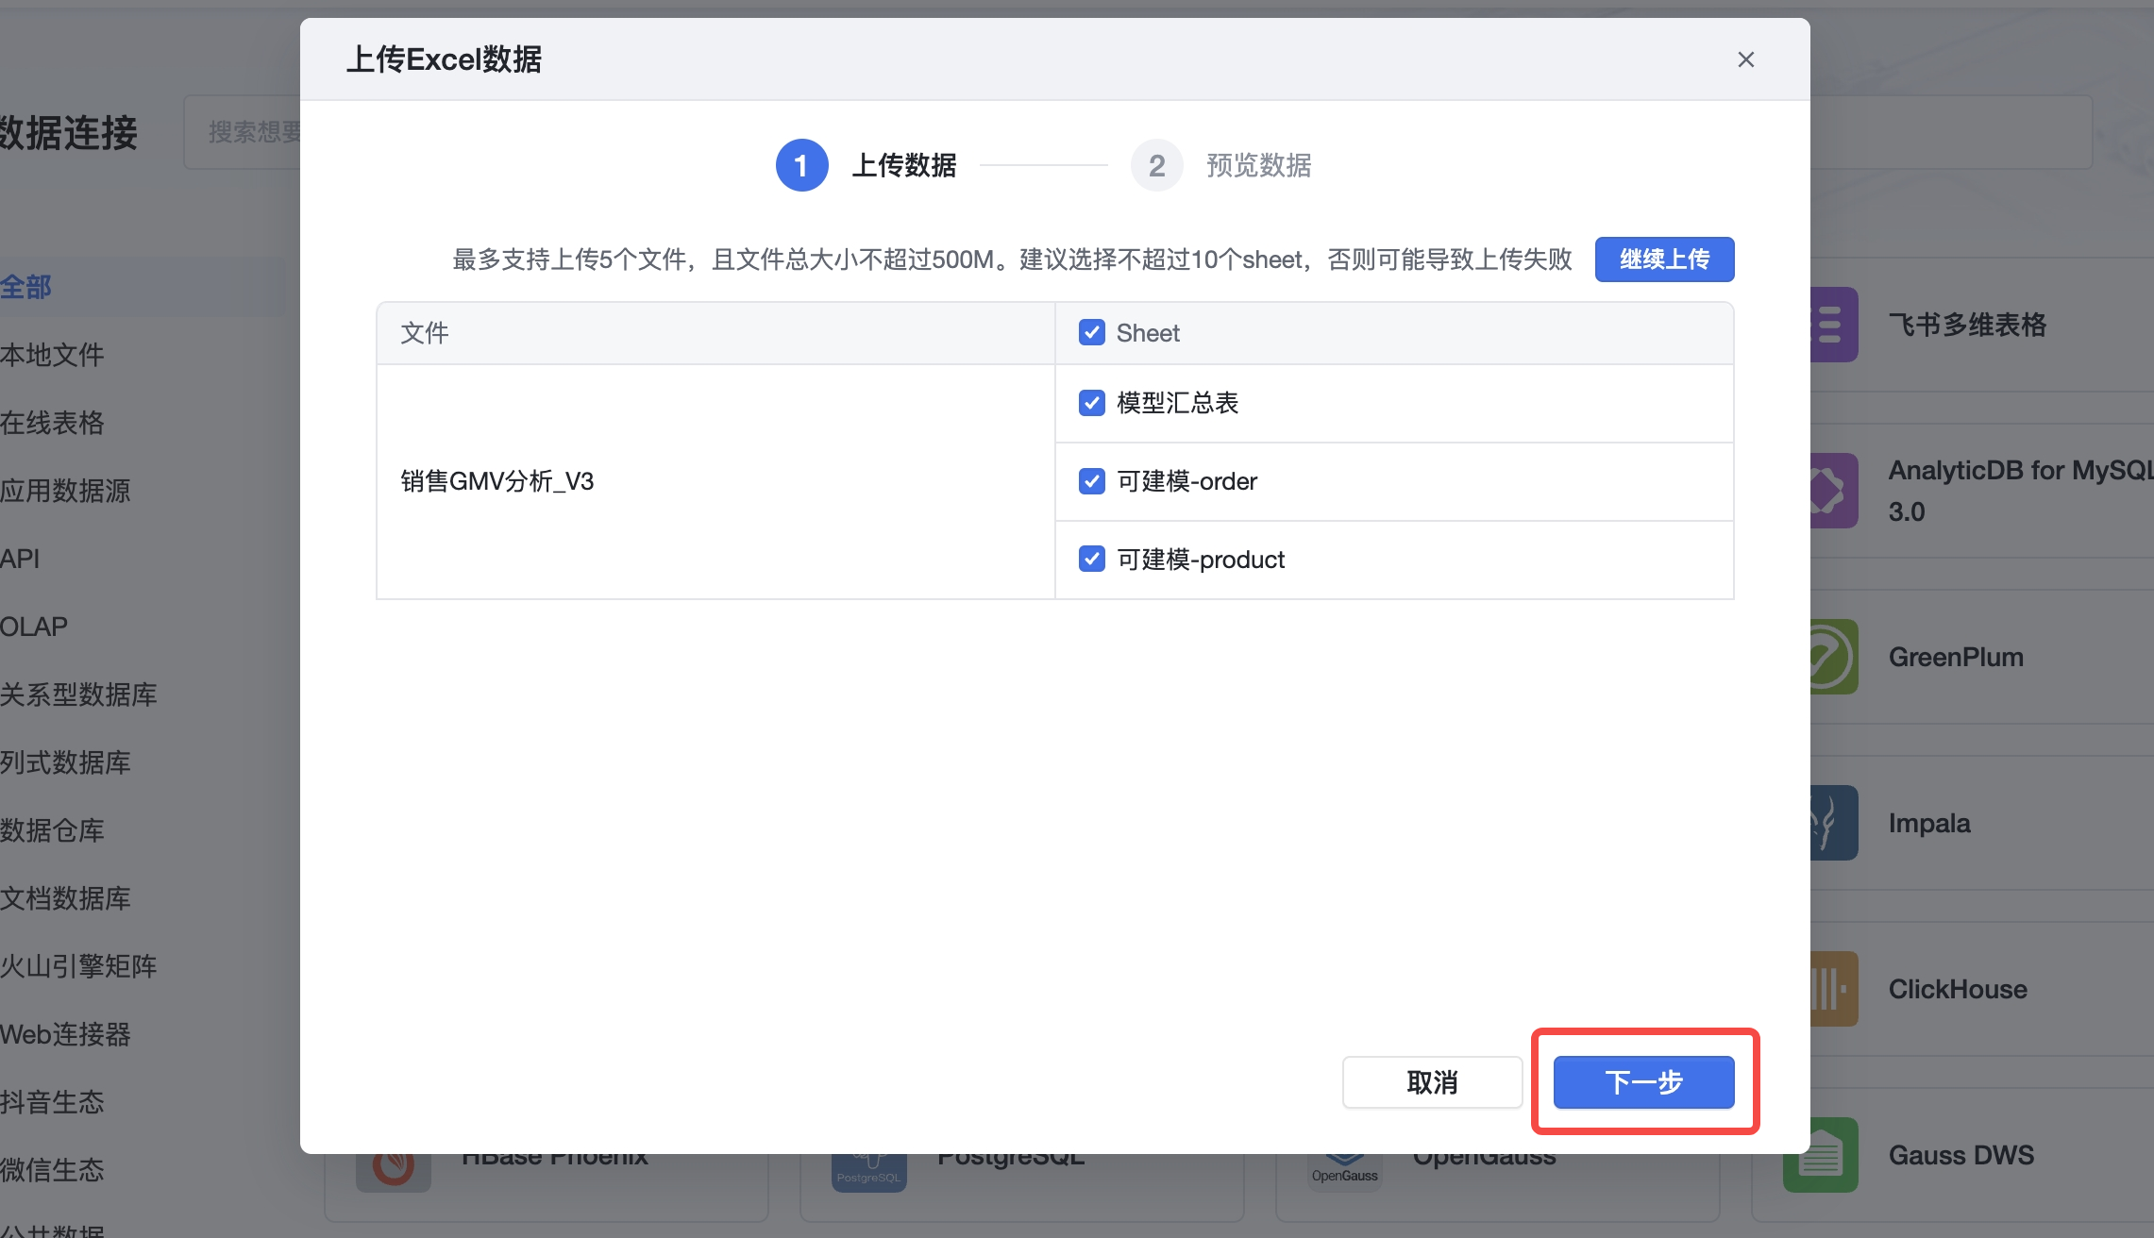
Task: Close the upload Excel dialog
Action: tap(1745, 59)
